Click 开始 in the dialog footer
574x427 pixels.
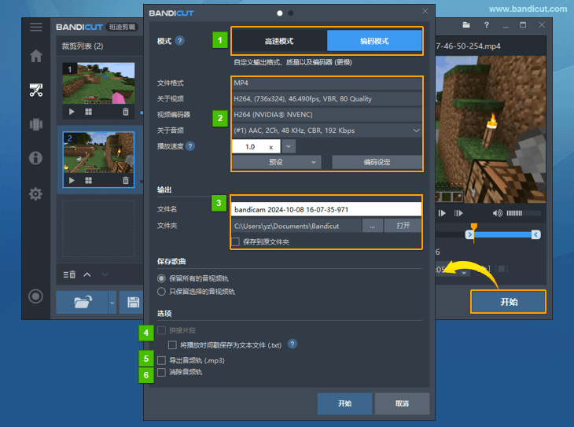tap(344, 403)
